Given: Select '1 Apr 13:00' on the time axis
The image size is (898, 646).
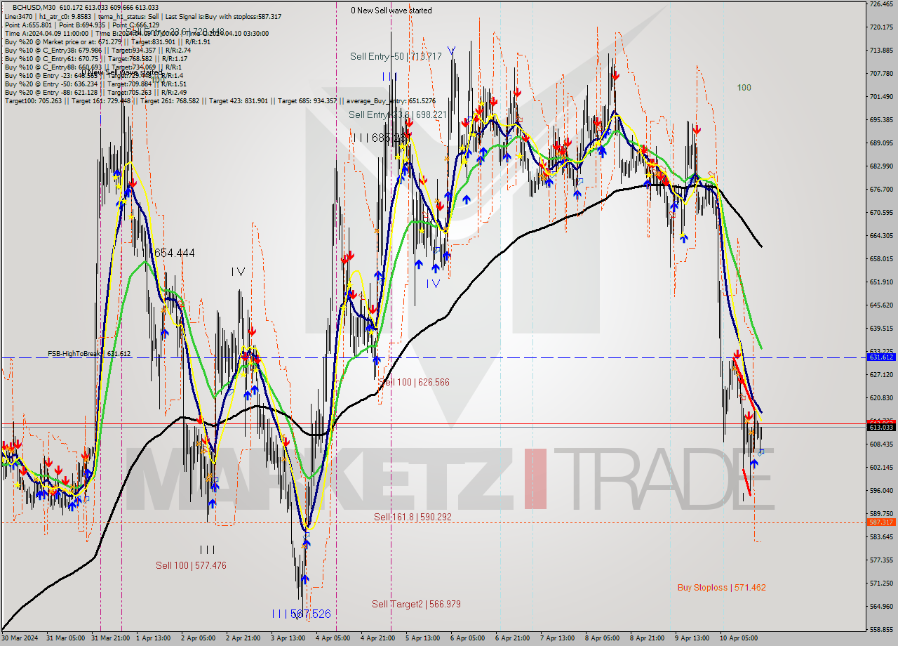Looking at the screenshot, I should 153,638.
